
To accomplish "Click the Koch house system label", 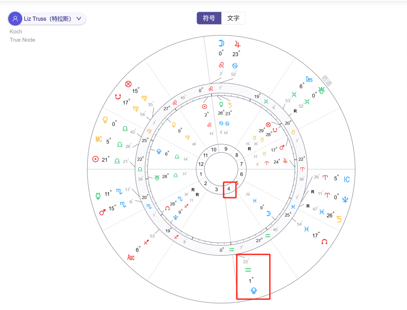I will [x=15, y=32].
